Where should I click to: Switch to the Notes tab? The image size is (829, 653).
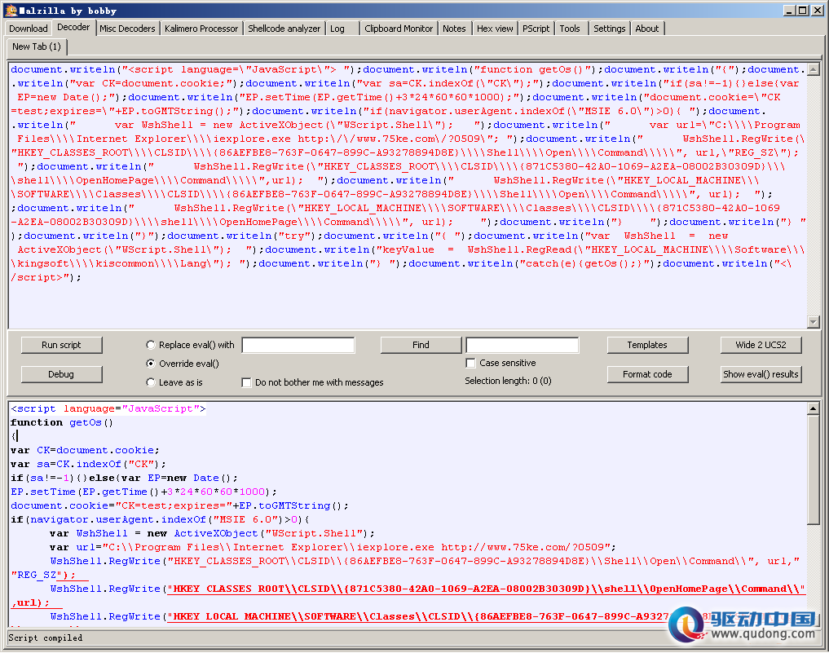tap(454, 29)
